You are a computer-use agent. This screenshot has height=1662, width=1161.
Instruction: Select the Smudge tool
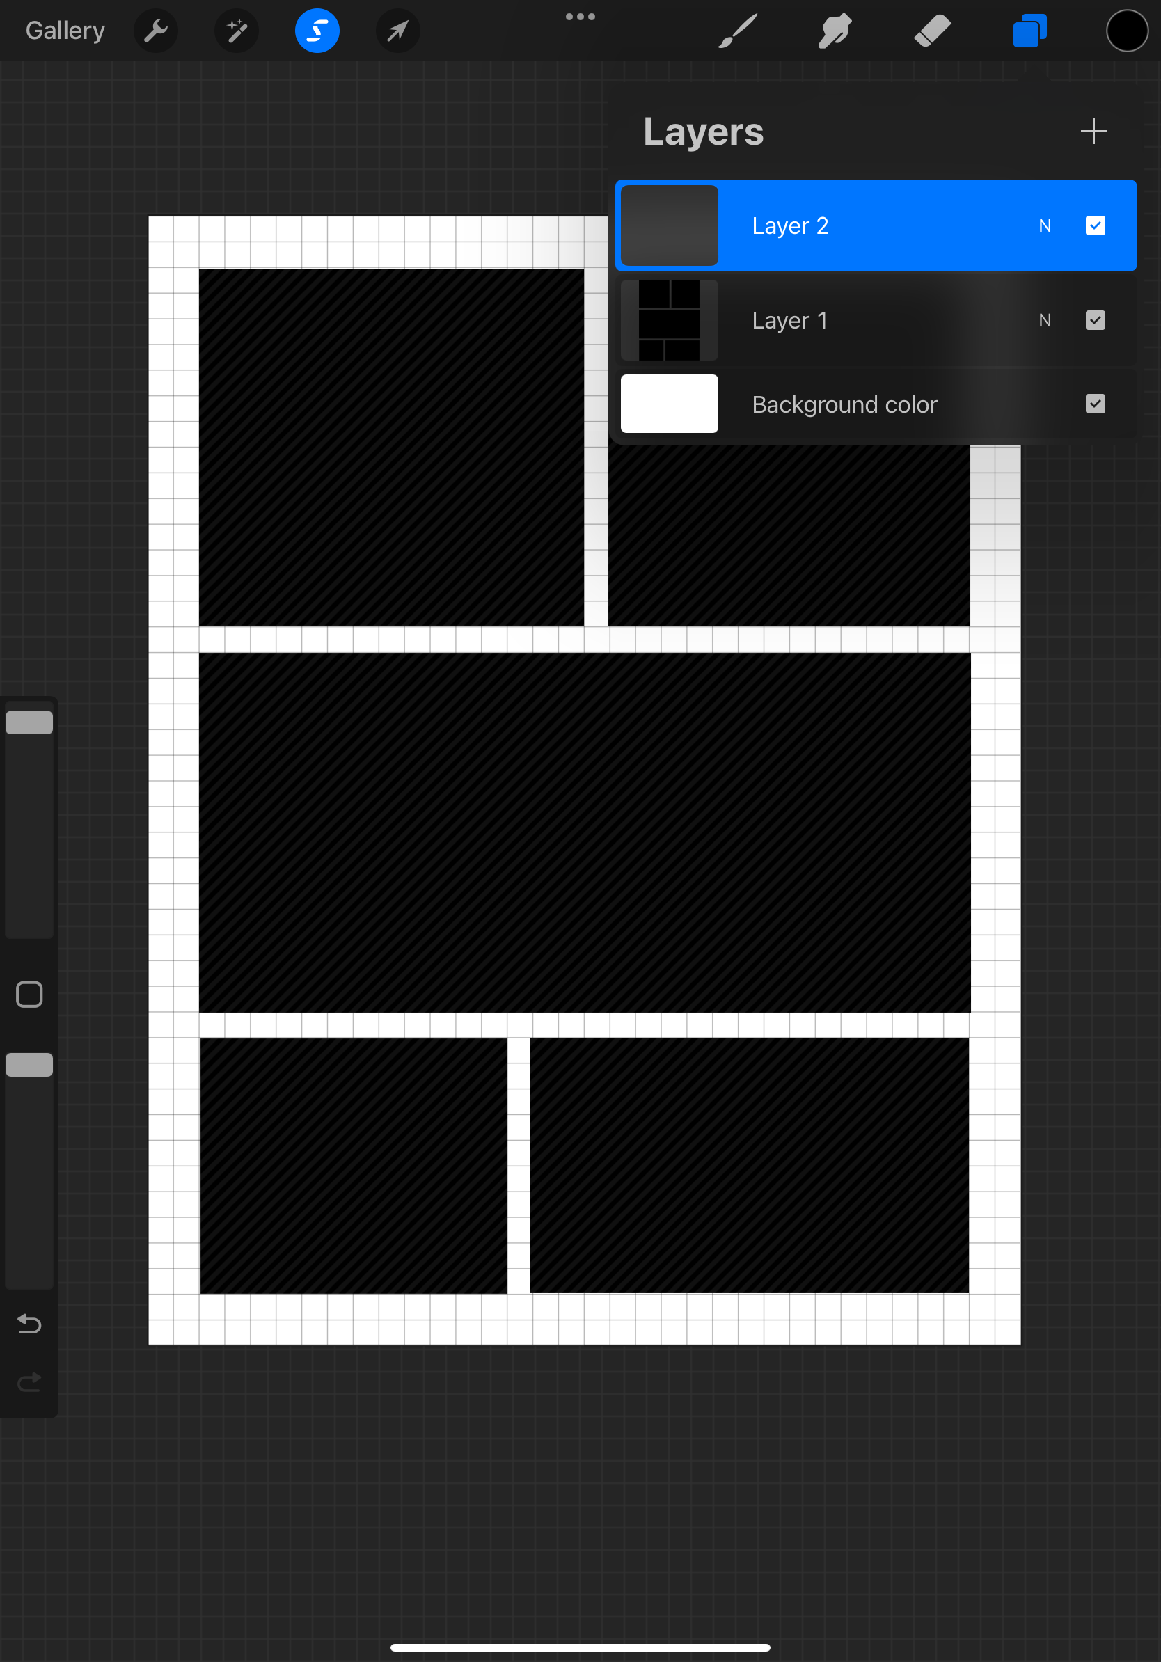[x=834, y=31]
